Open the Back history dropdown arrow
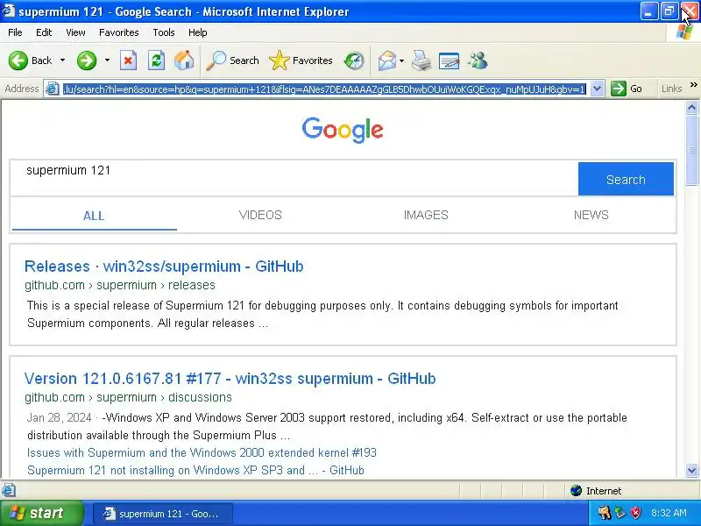Viewport: 701px width, 526px height. click(x=62, y=60)
